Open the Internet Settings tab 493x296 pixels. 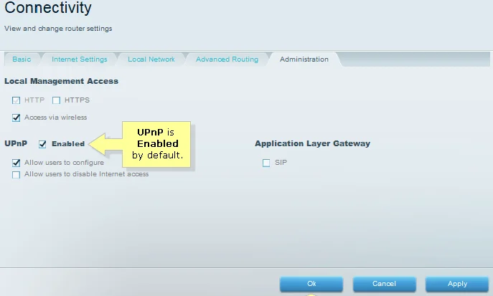click(x=79, y=59)
